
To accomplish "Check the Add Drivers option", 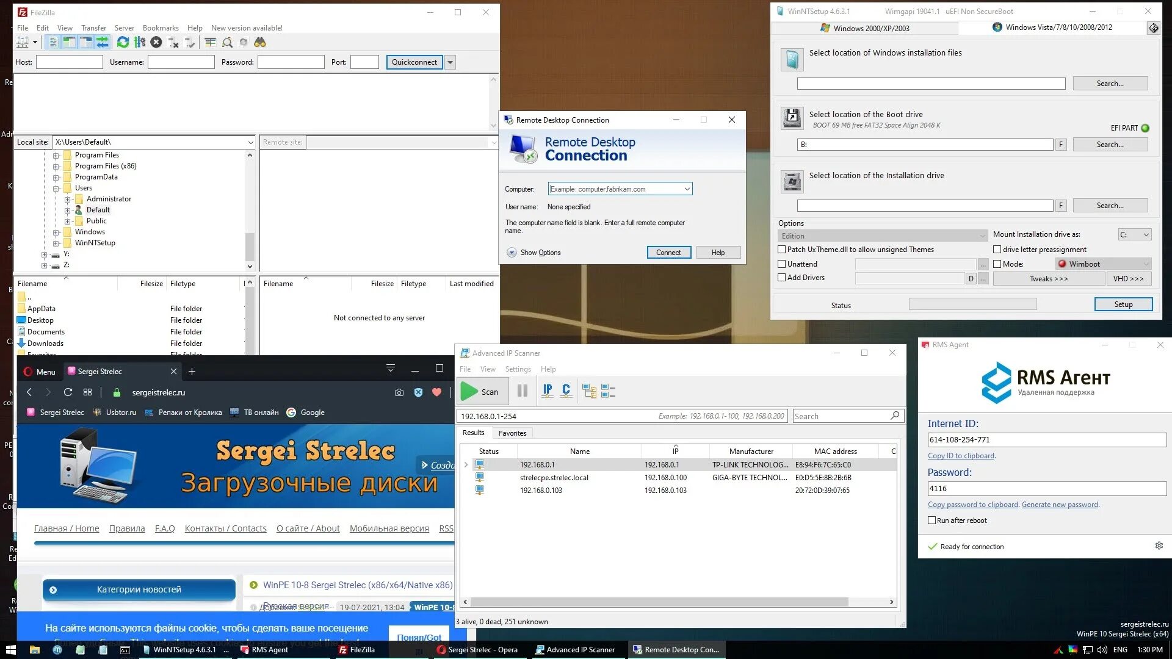I will [x=781, y=278].
